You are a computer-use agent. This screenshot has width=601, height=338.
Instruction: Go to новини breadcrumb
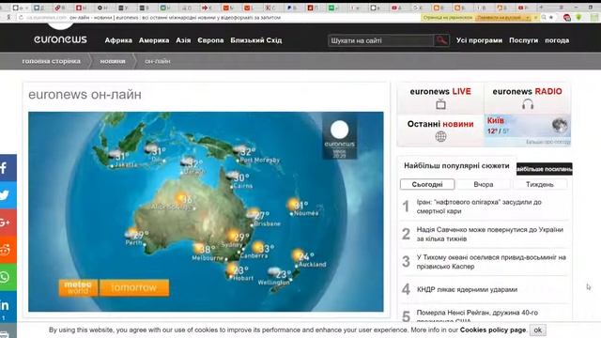tap(113, 61)
